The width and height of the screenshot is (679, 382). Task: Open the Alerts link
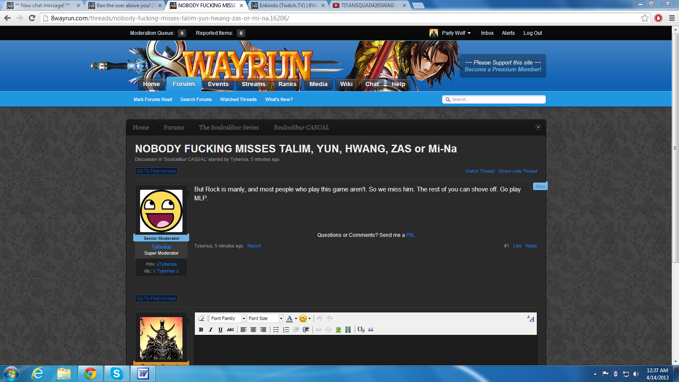click(508, 33)
